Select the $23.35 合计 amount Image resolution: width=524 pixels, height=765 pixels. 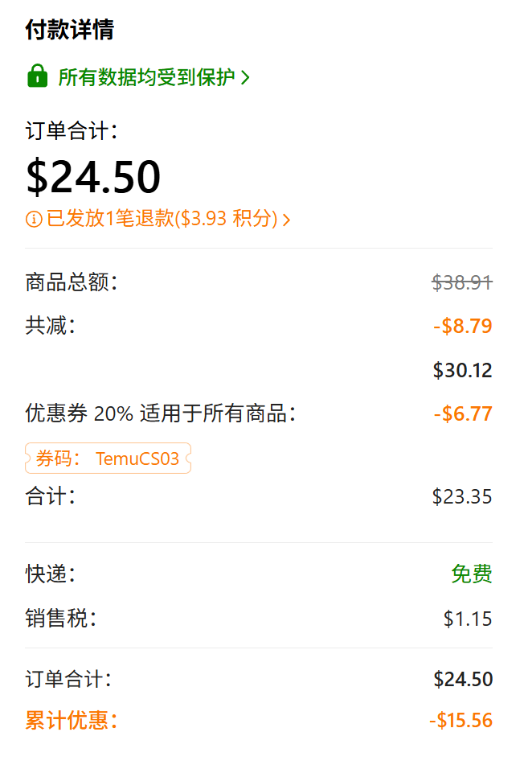(x=461, y=497)
